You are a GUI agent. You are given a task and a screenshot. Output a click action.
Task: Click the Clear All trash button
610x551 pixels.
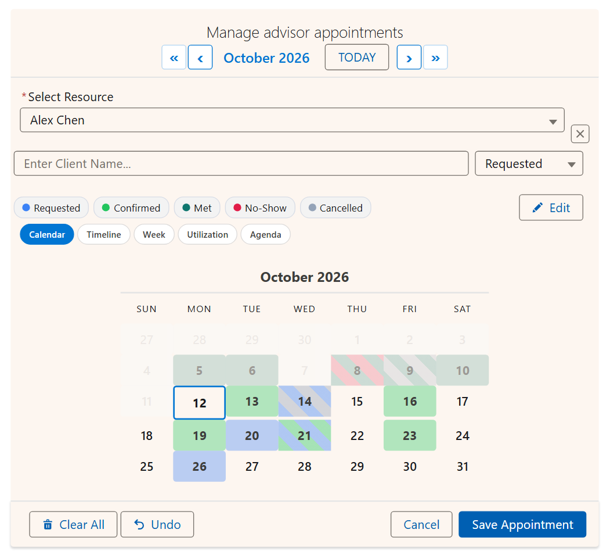pyautogui.click(x=73, y=524)
